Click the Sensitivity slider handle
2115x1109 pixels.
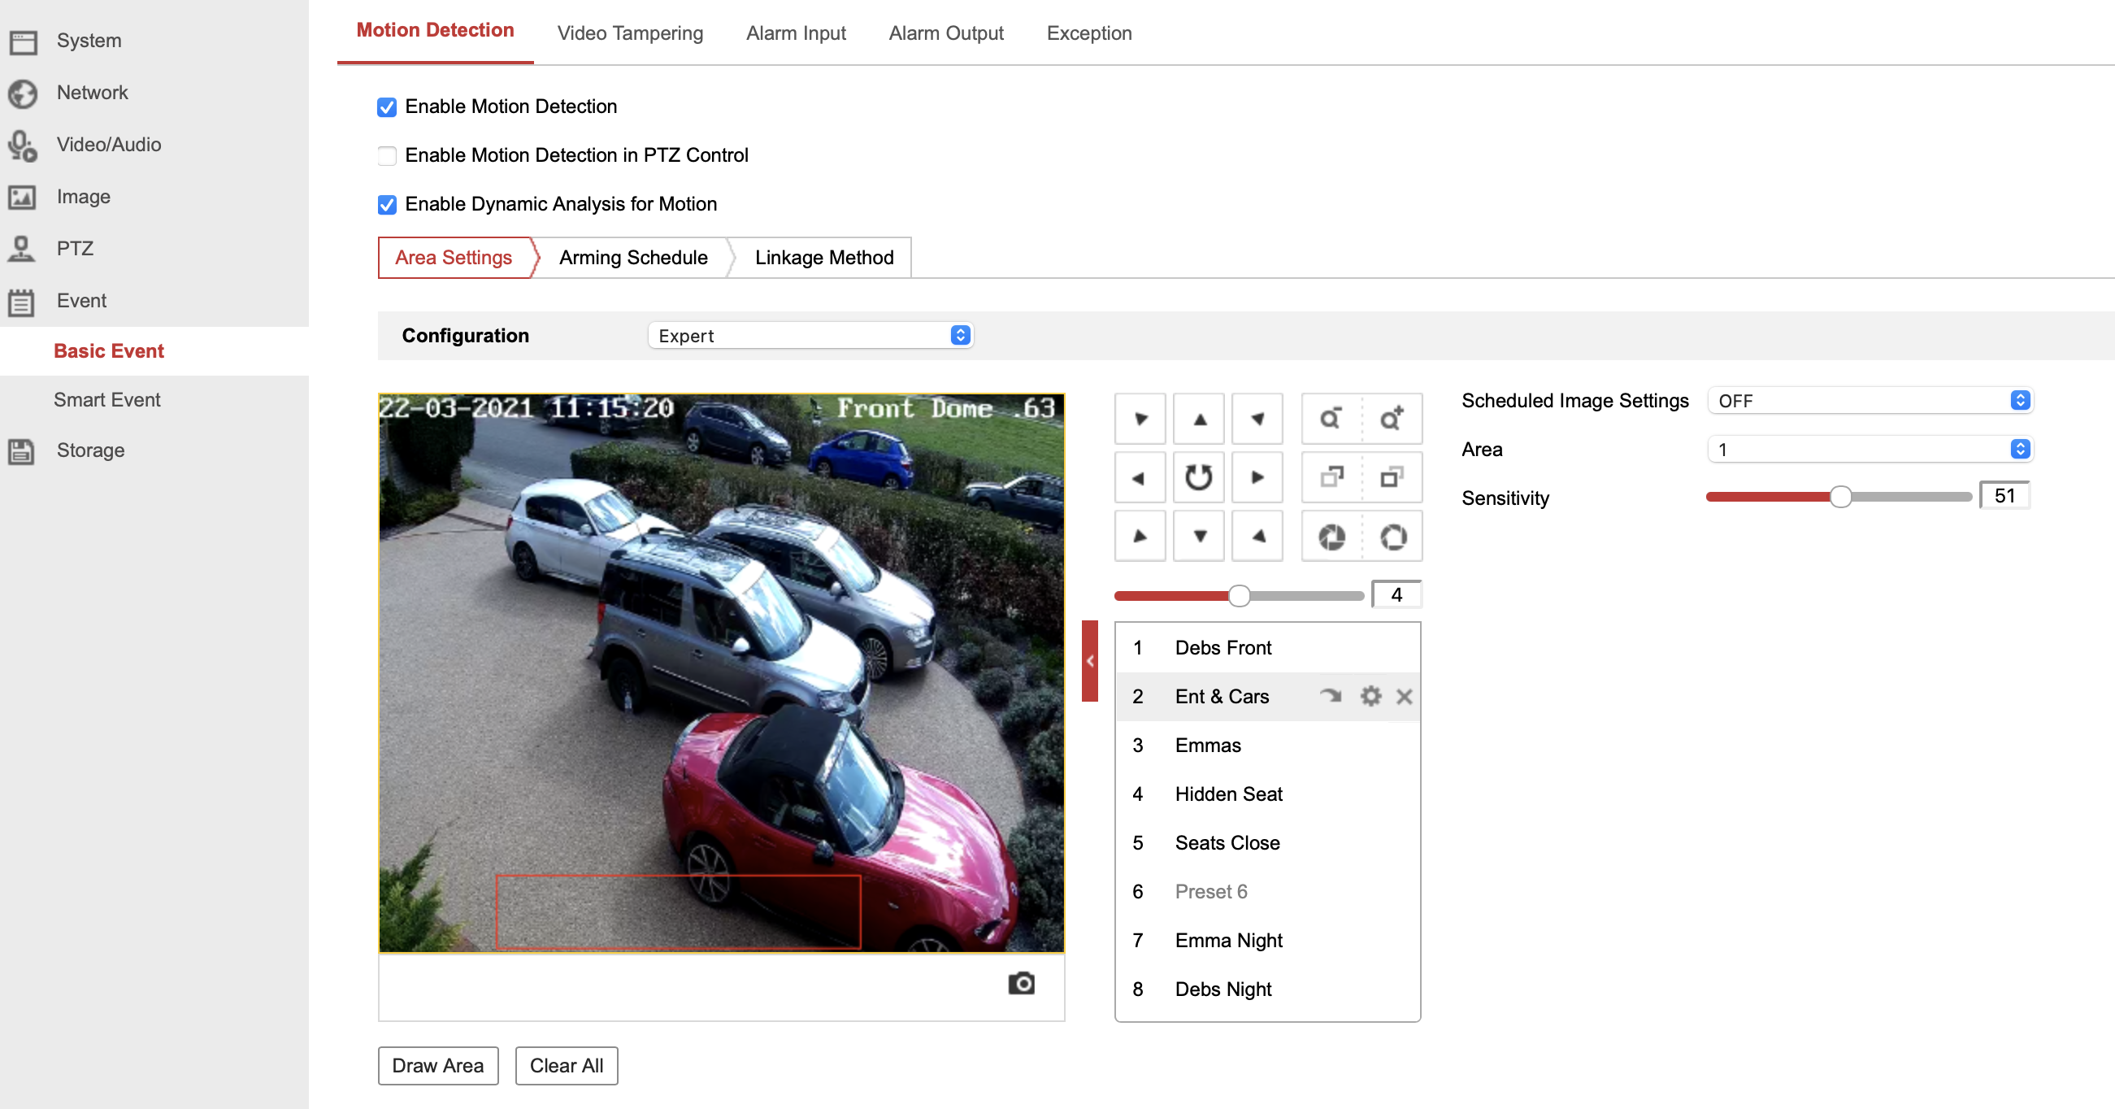1840,497
